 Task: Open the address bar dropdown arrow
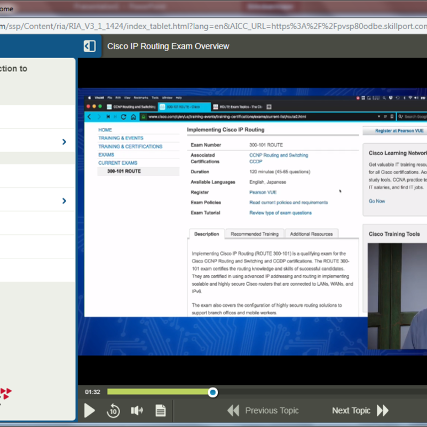[x=379, y=116]
